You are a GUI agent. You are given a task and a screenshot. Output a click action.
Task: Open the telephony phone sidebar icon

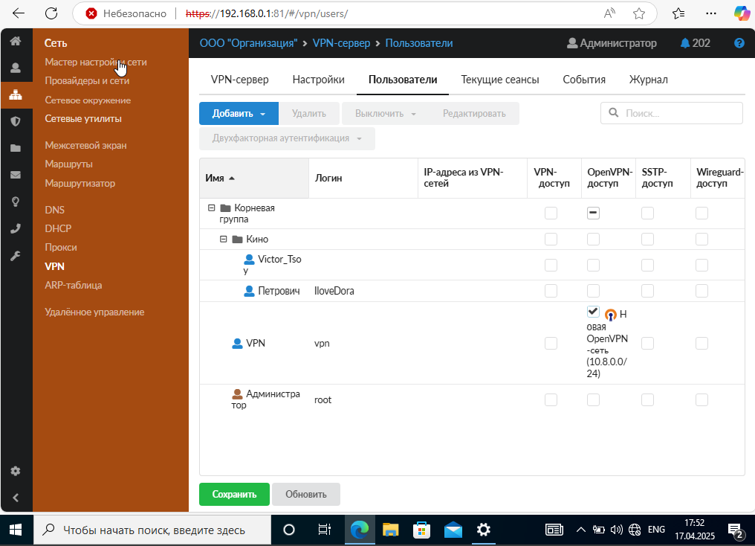click(16, 228)
